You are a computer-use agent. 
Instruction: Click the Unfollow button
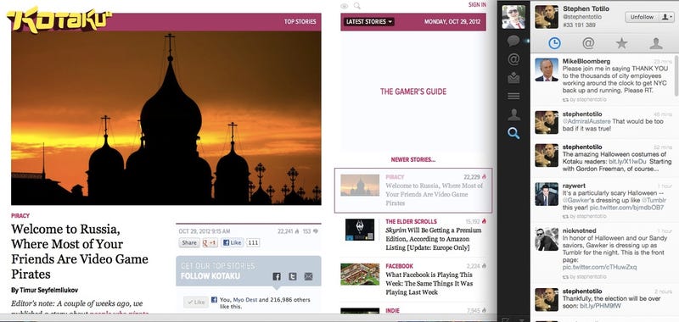click(642, 17)
